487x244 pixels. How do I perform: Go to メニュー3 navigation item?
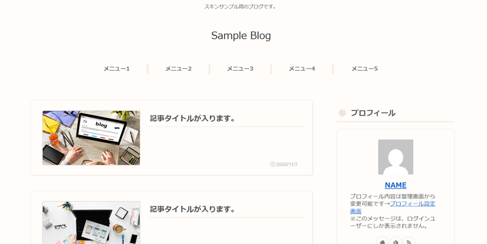pos(240,69)
